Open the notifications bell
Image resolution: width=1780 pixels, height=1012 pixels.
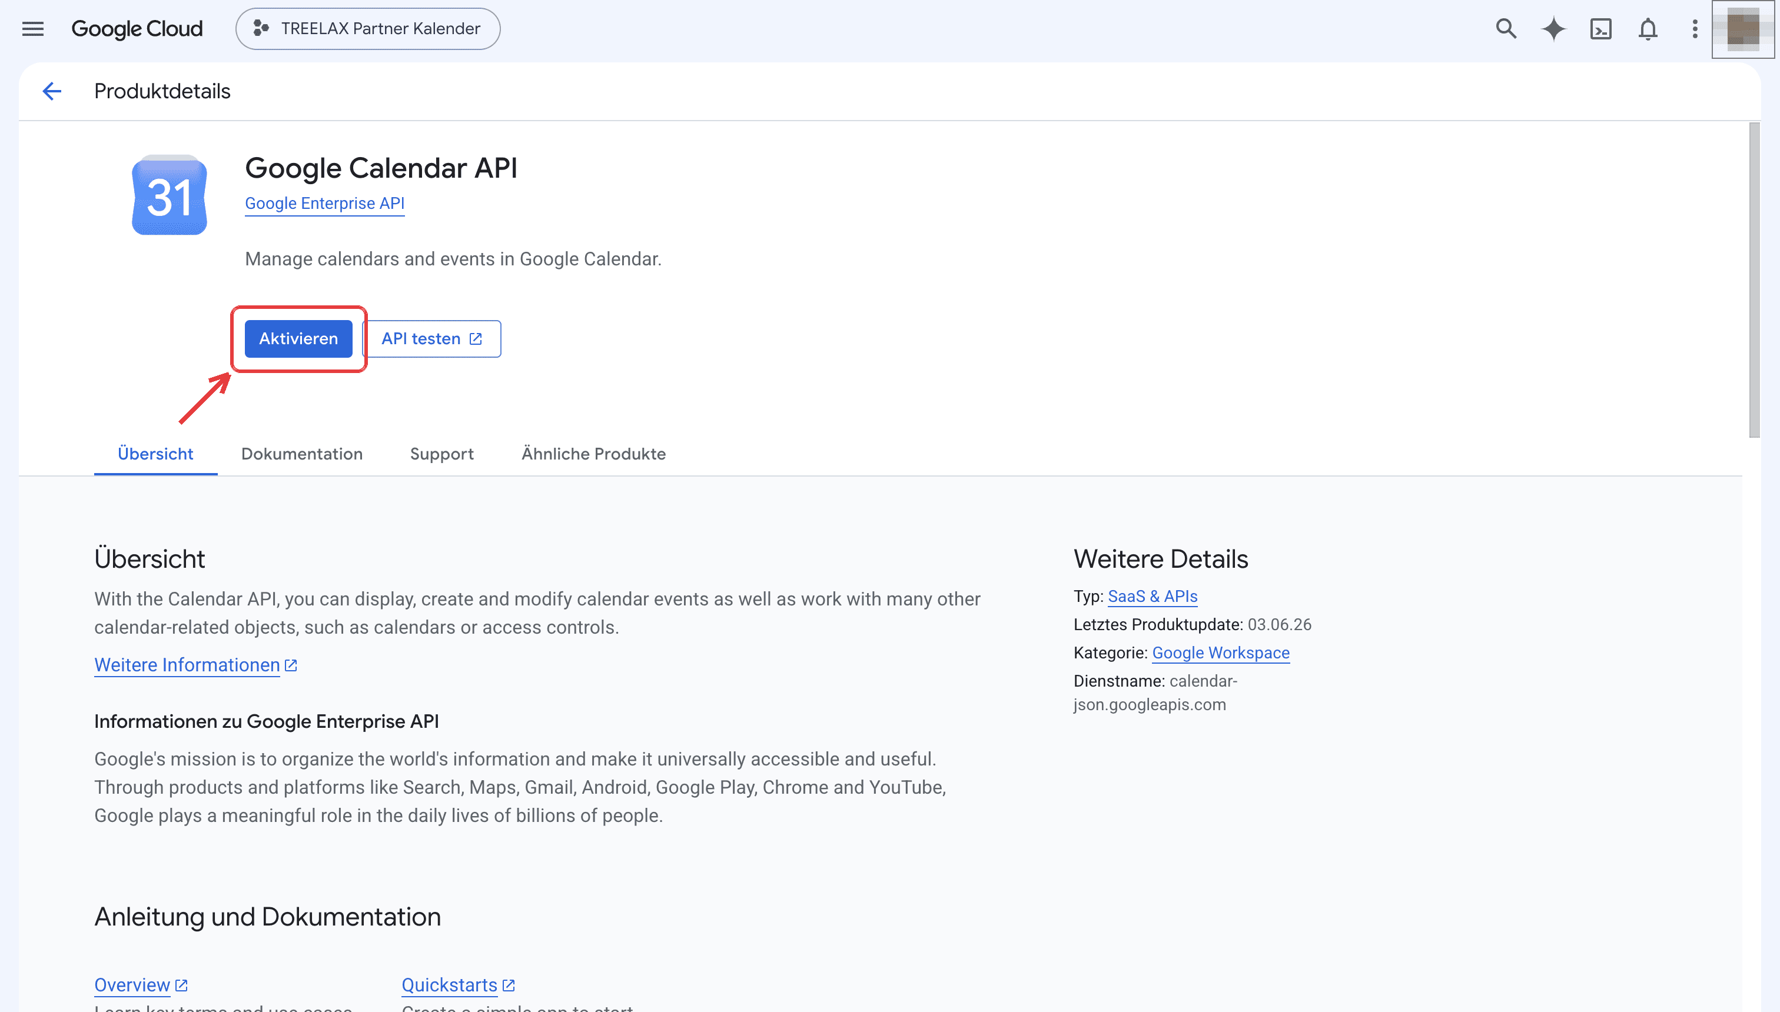point(1648,28)
